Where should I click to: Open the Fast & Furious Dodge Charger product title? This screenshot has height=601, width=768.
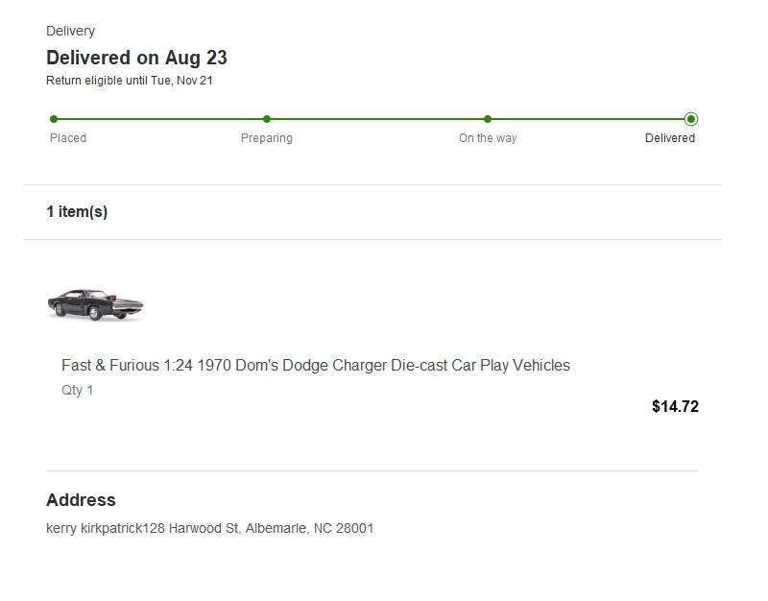click(315, 365)
